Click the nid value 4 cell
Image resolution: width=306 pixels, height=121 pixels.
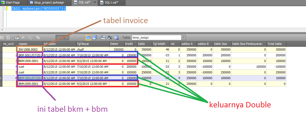coord(175,78)
